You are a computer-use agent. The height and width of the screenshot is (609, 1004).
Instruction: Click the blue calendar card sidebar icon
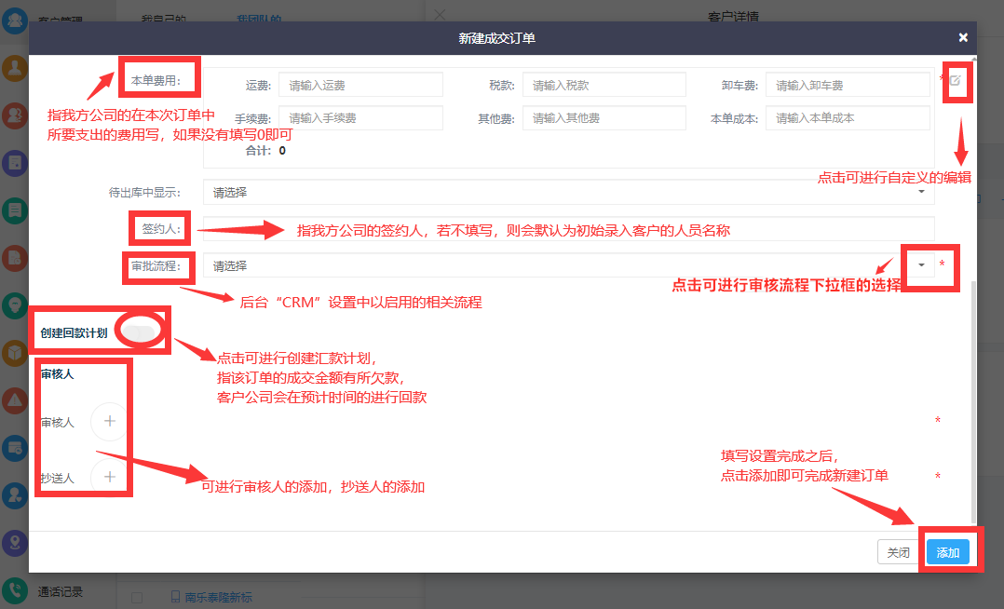[14, 448]
